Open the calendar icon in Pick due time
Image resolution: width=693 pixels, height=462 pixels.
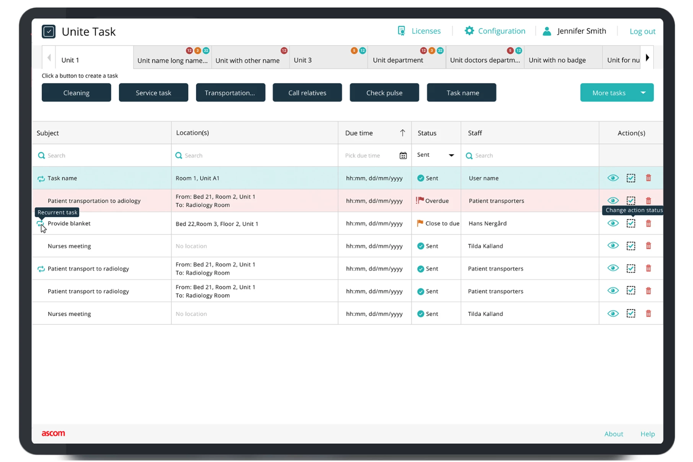tap(403, 155)
